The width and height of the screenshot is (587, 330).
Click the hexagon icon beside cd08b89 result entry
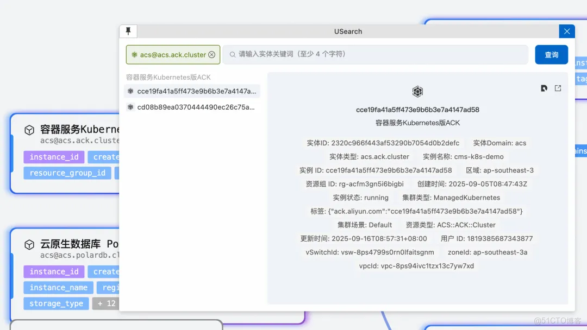(x=130, y=107)
